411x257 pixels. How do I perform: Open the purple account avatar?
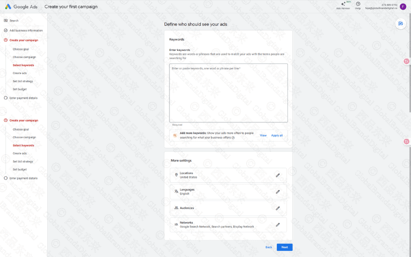pos(403,6)
